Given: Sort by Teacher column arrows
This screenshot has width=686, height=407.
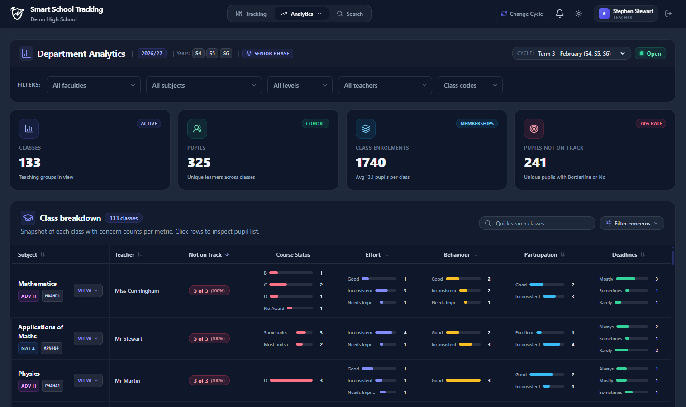Looking at the screenshot, I should pyautogui.click(x=140, y=254).
